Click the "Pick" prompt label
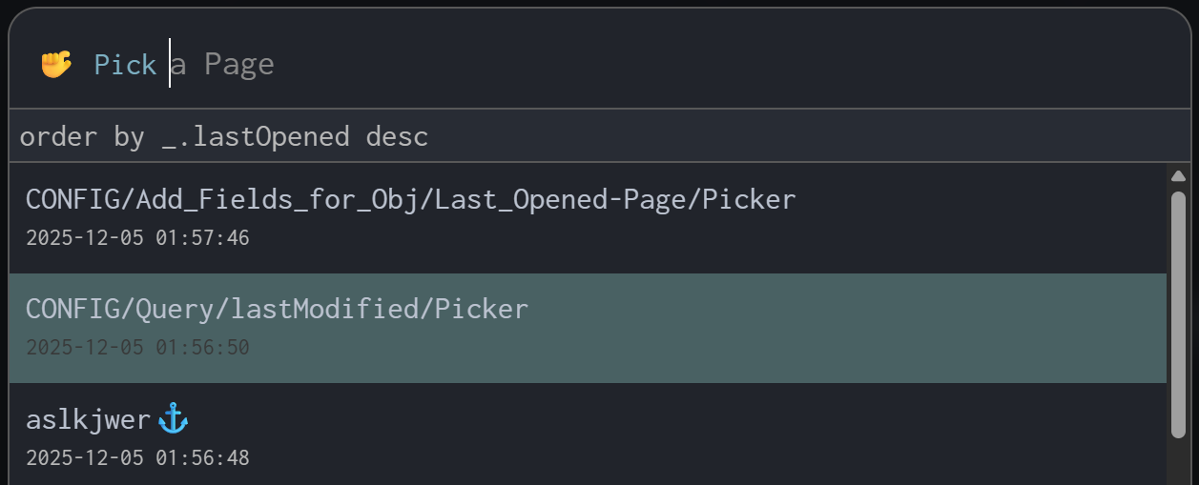The width and height of the screenshot is (1199, 485). coord(125,65)
